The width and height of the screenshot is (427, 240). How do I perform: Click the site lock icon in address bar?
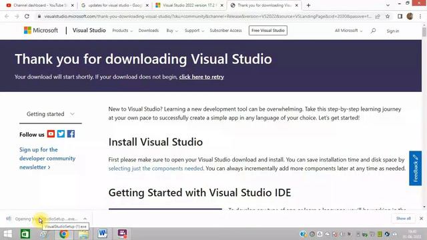[x=39, y=16]
